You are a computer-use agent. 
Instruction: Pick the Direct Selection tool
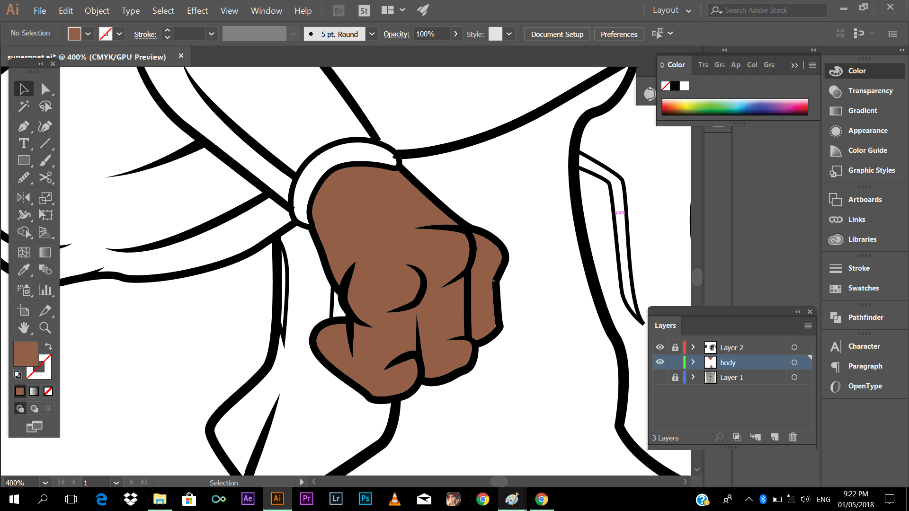pyautogui.click(x=45, y=89)
